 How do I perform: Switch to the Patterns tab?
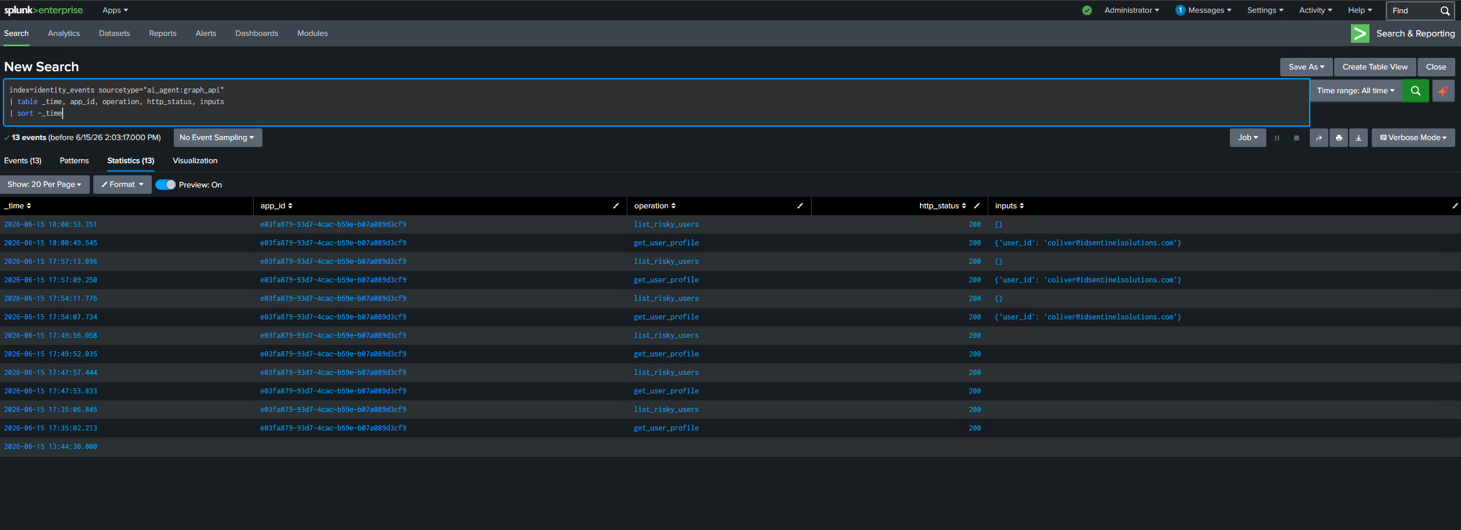click(x=74, y=161)
